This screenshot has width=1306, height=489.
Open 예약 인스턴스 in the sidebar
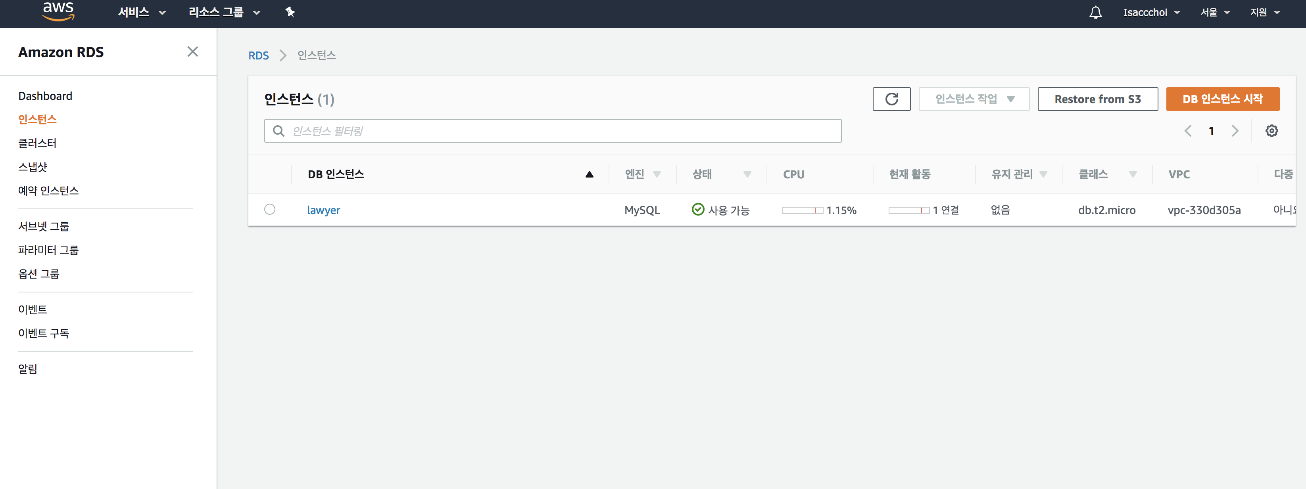click(x=49, y=190)
